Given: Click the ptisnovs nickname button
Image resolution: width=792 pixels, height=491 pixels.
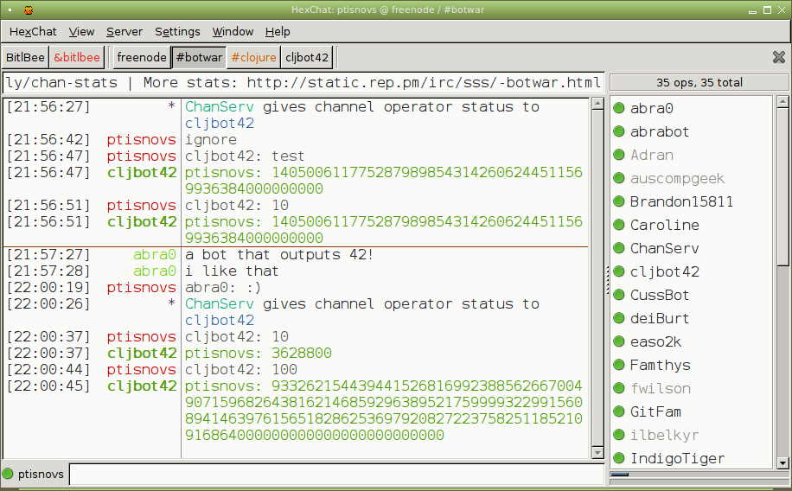Looking at the screenshot, I should coord(41,474).
